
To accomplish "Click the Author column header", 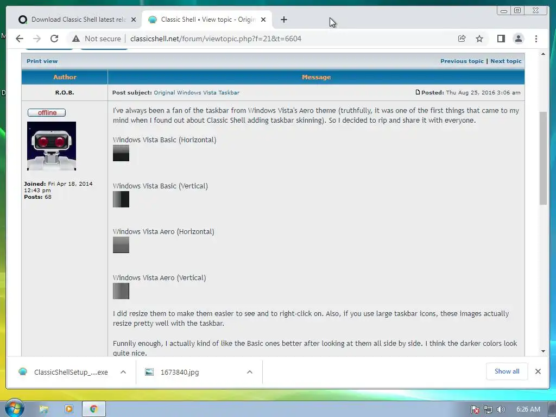I will click(65, 77).
